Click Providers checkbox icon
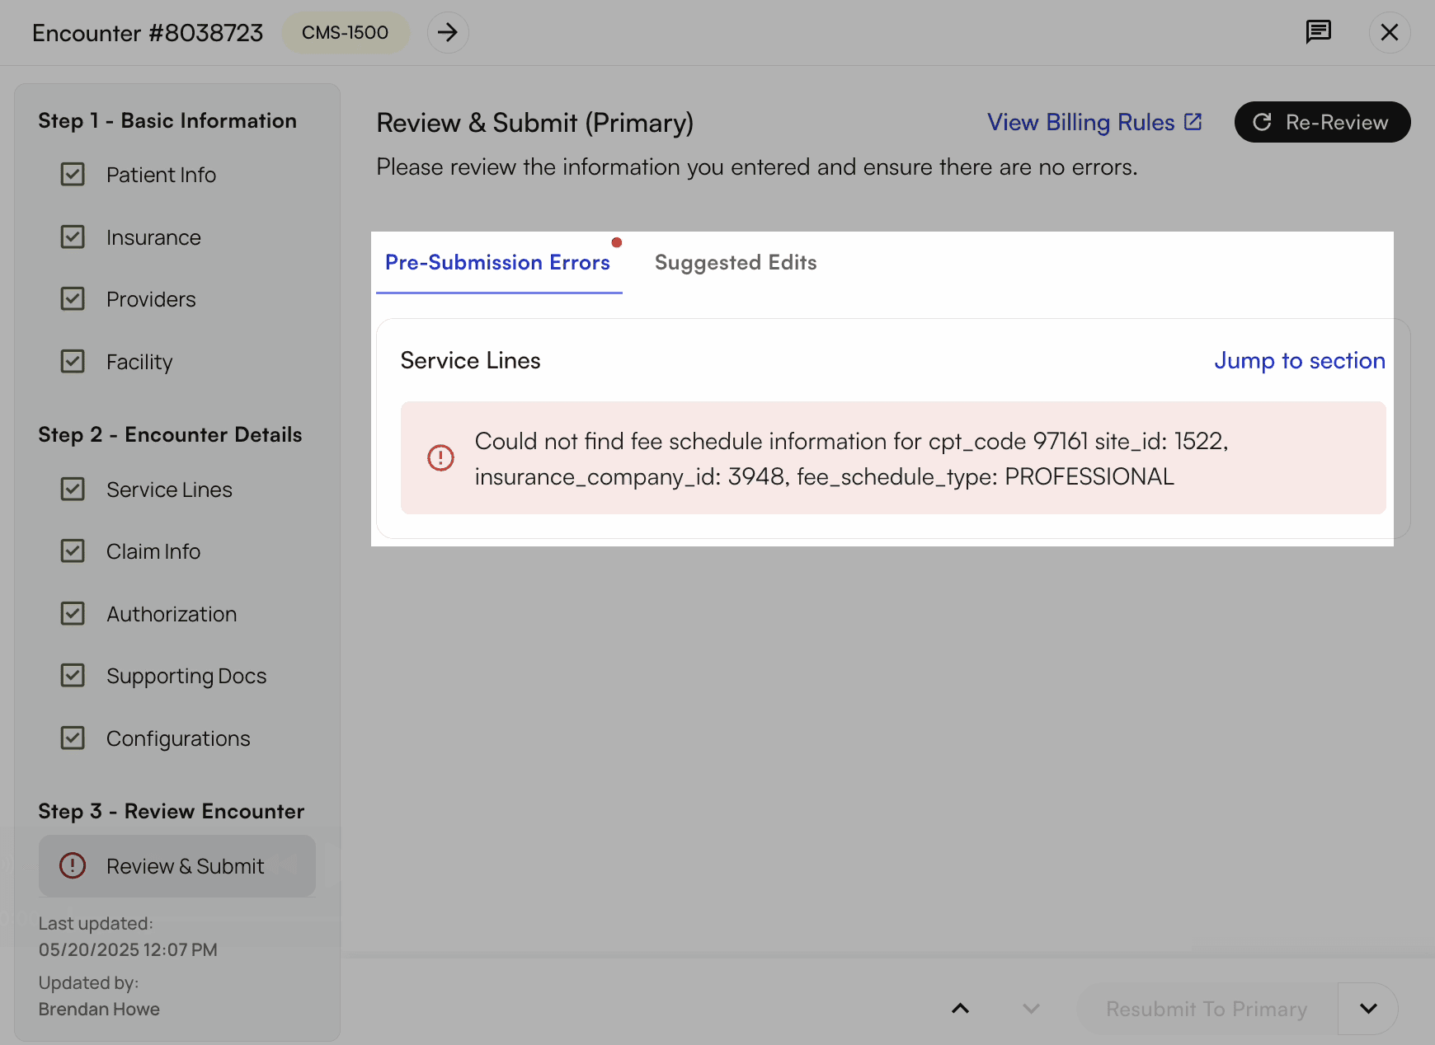Image resolution: width=1435 pixels, height=1045 pixels. pyautogui.click(x=73, y=298)
